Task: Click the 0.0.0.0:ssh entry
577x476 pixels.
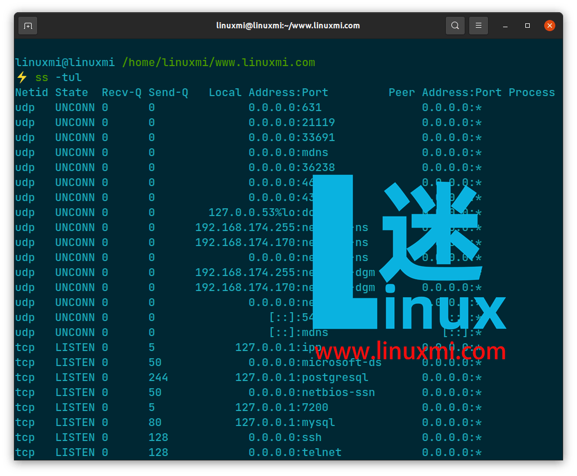Action: coord(285,438)
